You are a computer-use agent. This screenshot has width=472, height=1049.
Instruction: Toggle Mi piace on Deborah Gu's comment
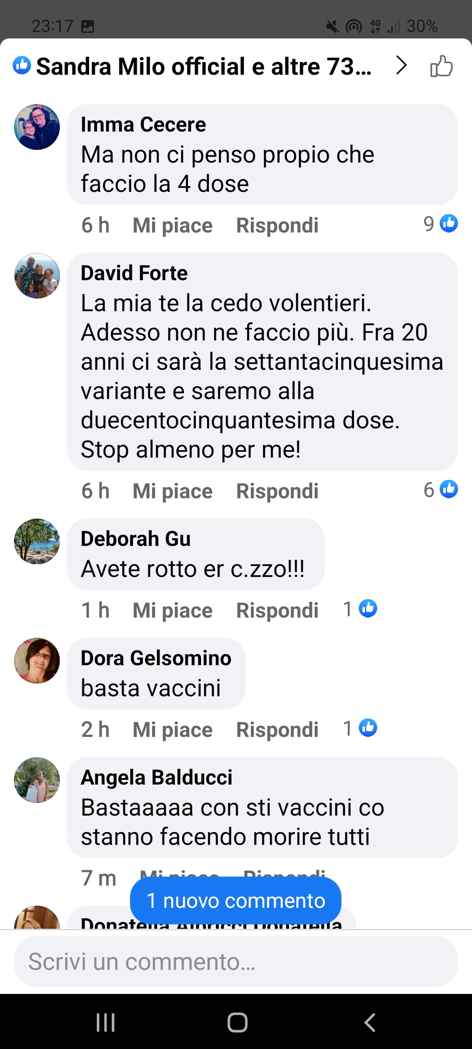pyautogui.click(x=173, y=611)
